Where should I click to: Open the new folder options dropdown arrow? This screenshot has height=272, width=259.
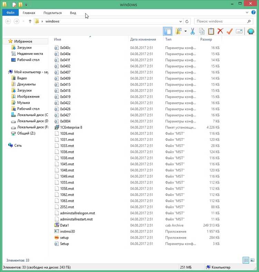coord(185,31)
